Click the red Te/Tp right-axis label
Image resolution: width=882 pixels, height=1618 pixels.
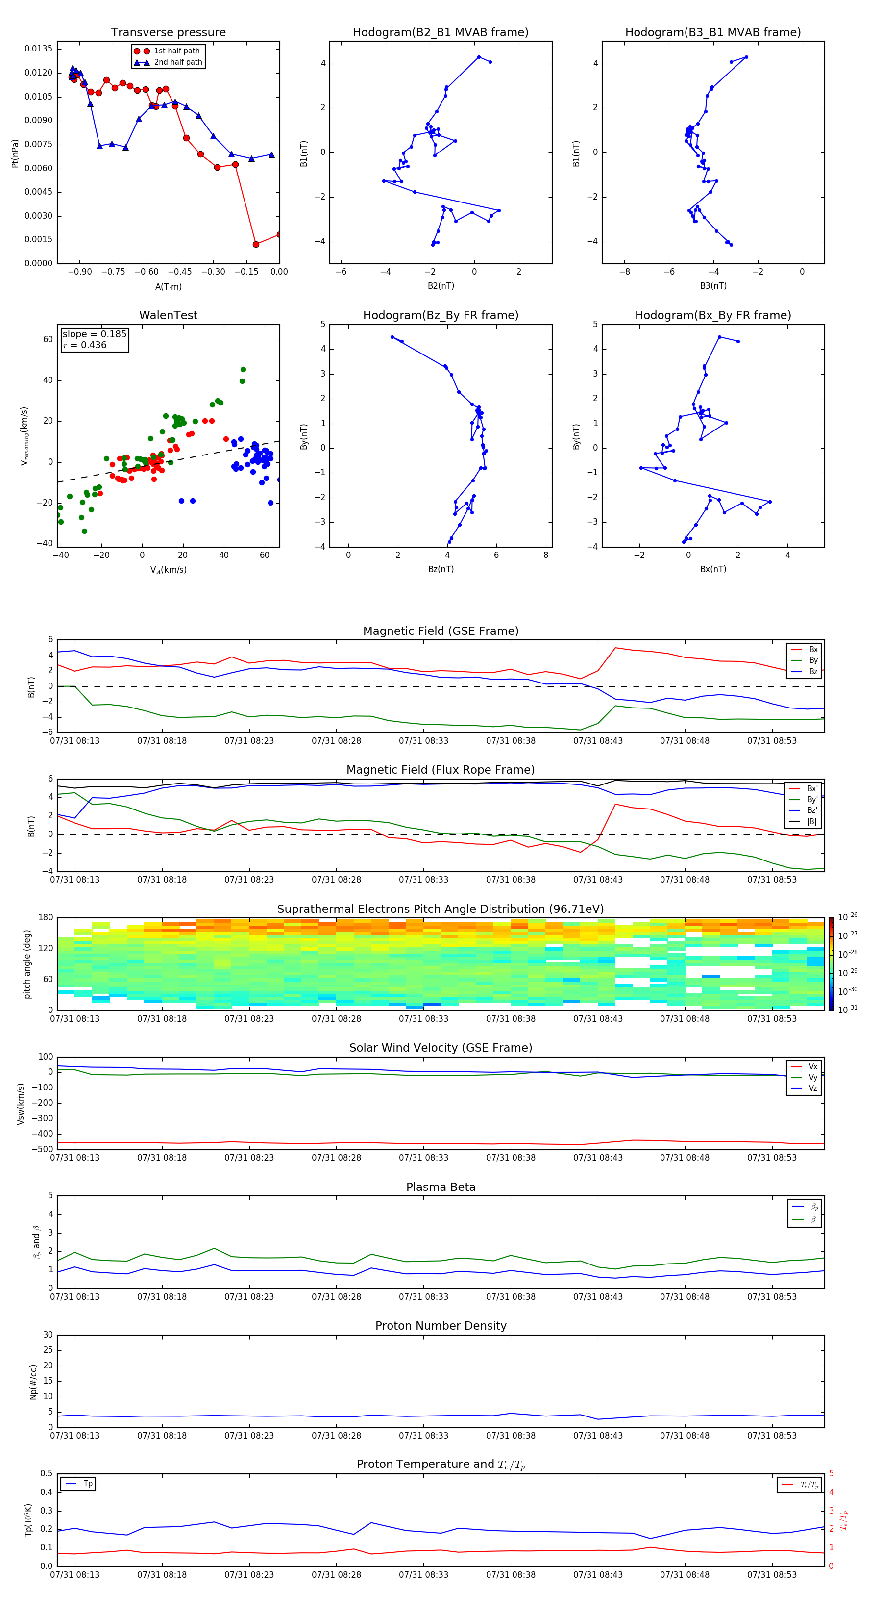click(844, 1520)
